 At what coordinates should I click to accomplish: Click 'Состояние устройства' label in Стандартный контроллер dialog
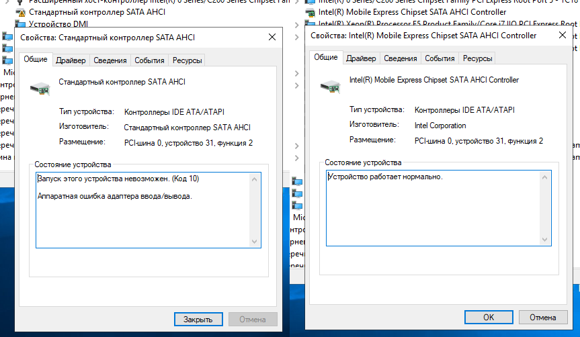click(x=73, y=164)
